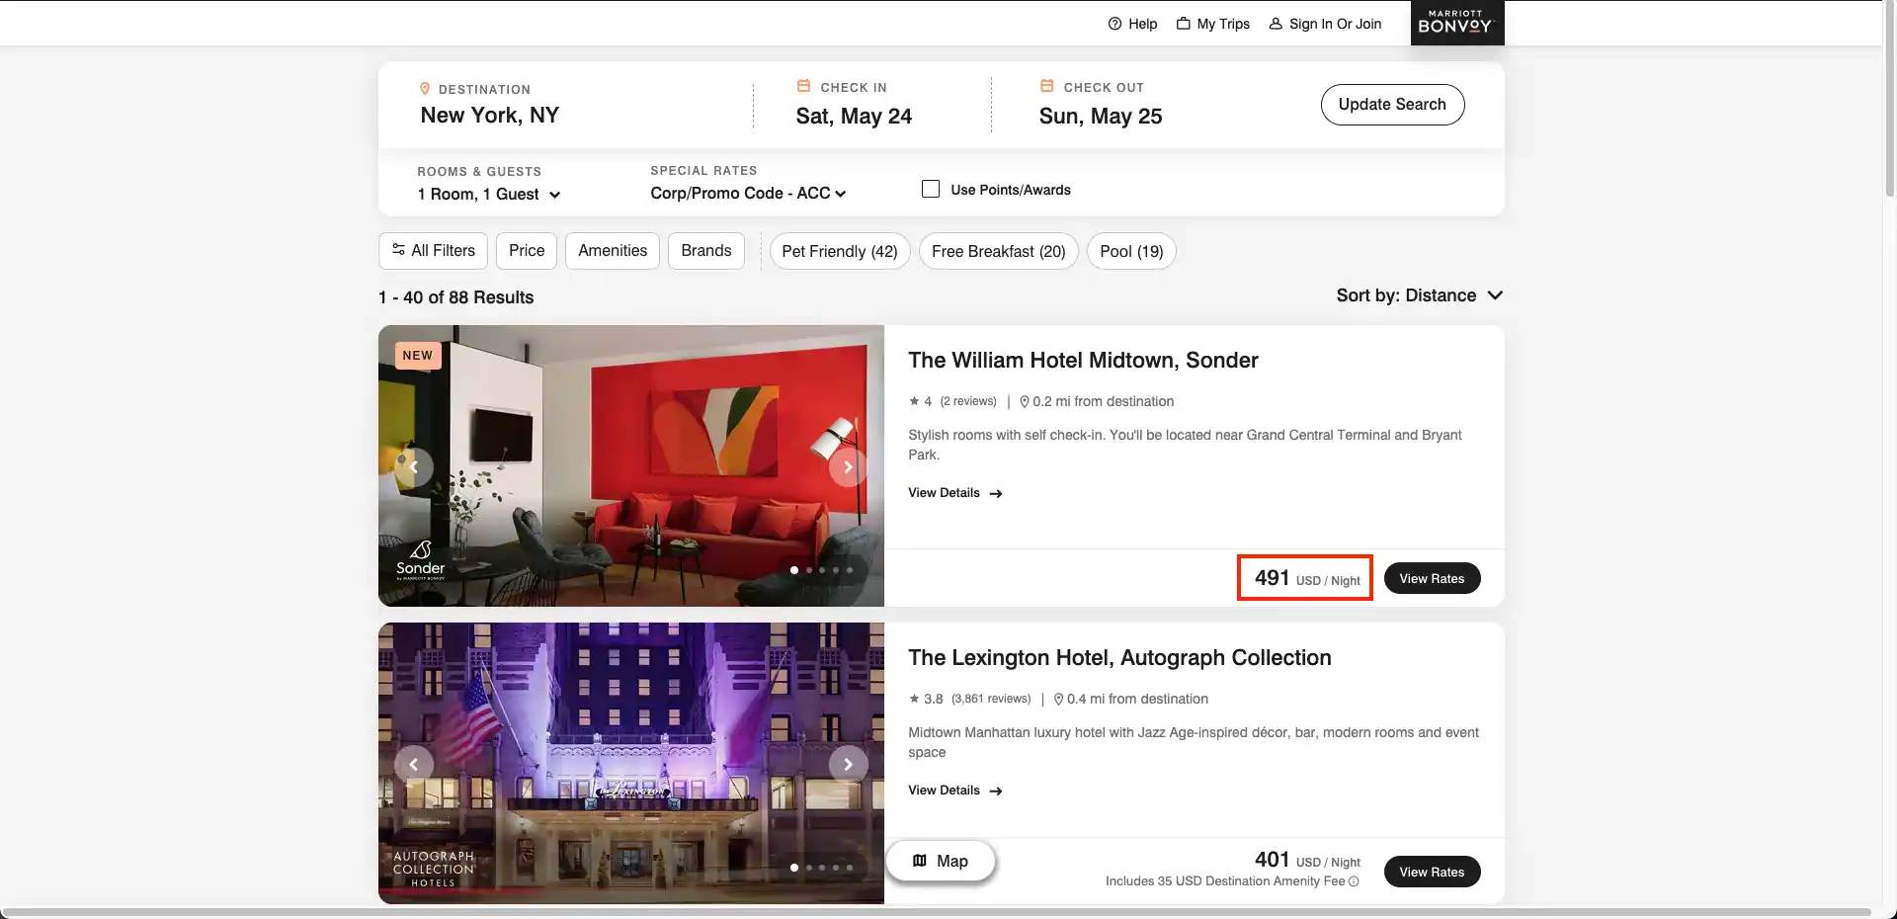Edit the New York, NY destination field

(x=489, y=116)
